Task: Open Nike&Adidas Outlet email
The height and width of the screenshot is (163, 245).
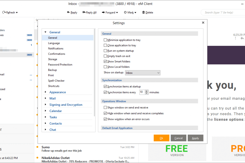Action: point(86,159)
